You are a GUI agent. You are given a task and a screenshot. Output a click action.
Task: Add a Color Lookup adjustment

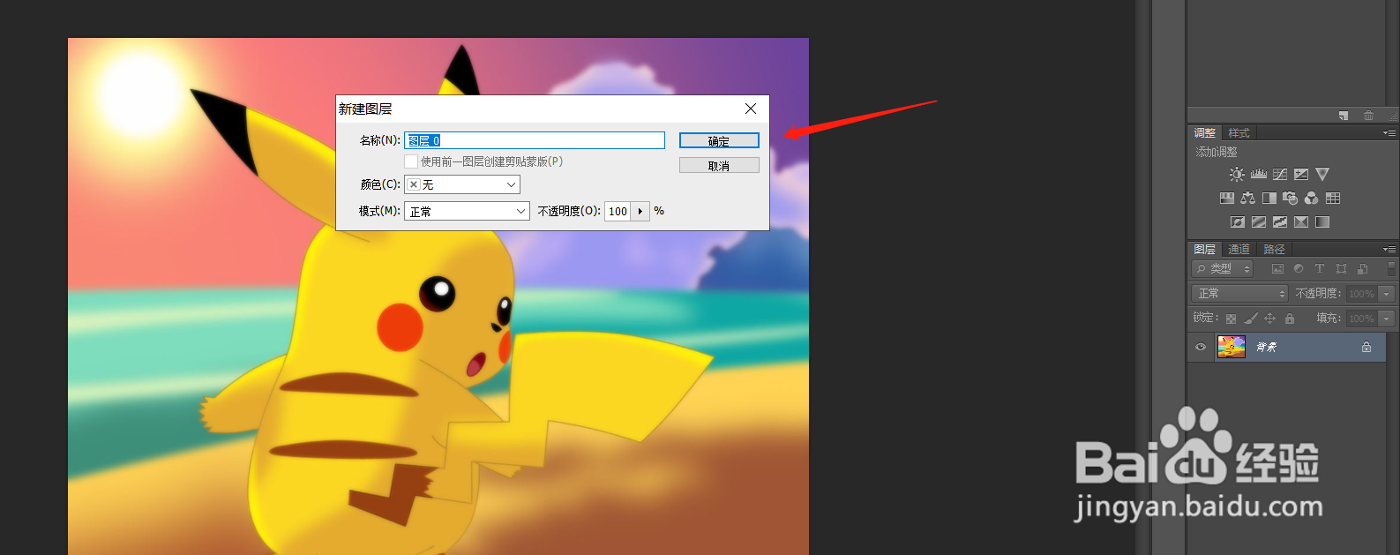click(x=1333, y=199)
